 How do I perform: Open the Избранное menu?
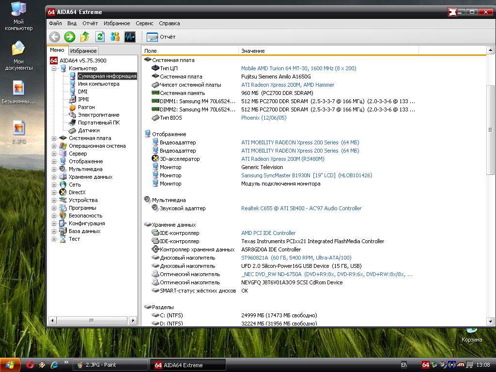[x=117, y=23]
